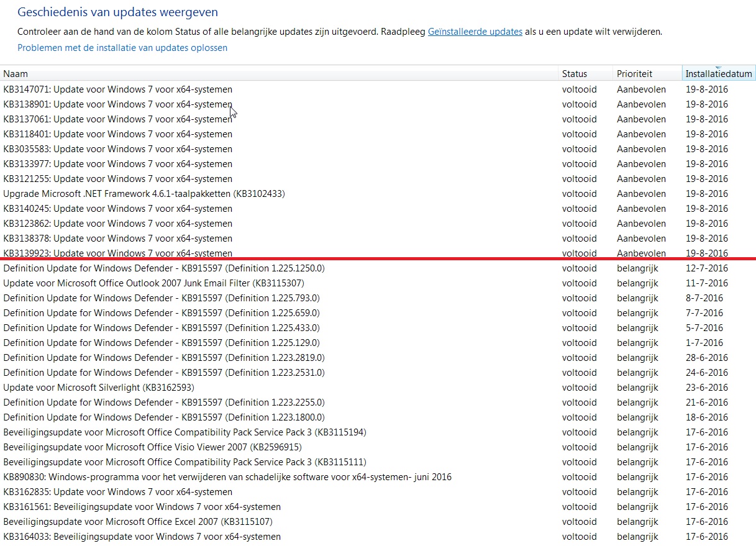
Task: Select the KB3123862 update row
Action: (x=378, y=224)
